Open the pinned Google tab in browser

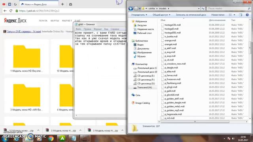[x=15, y=4]
